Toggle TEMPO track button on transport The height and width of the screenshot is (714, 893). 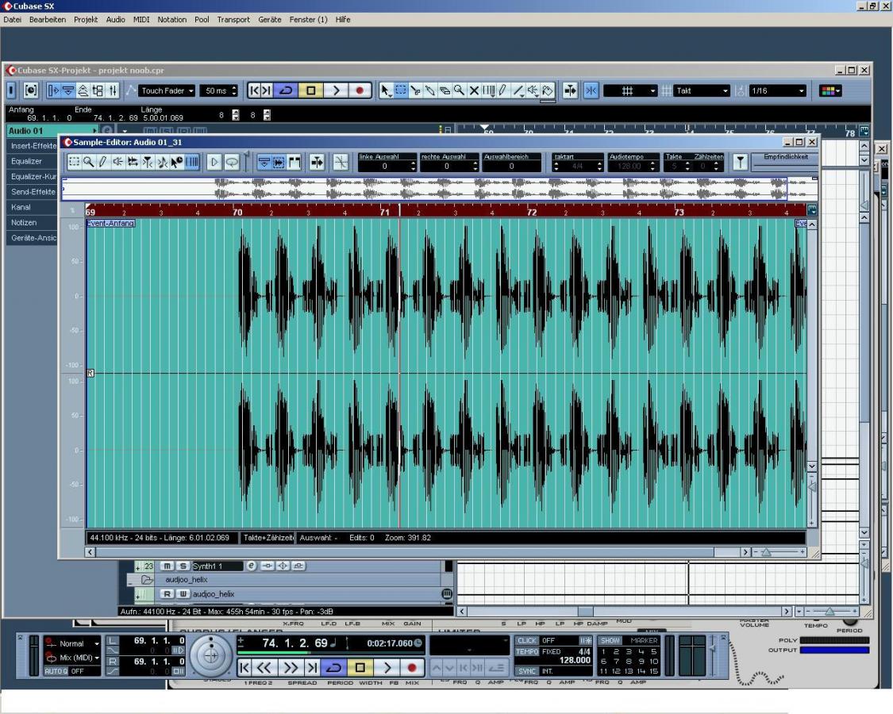coord(527,651)
